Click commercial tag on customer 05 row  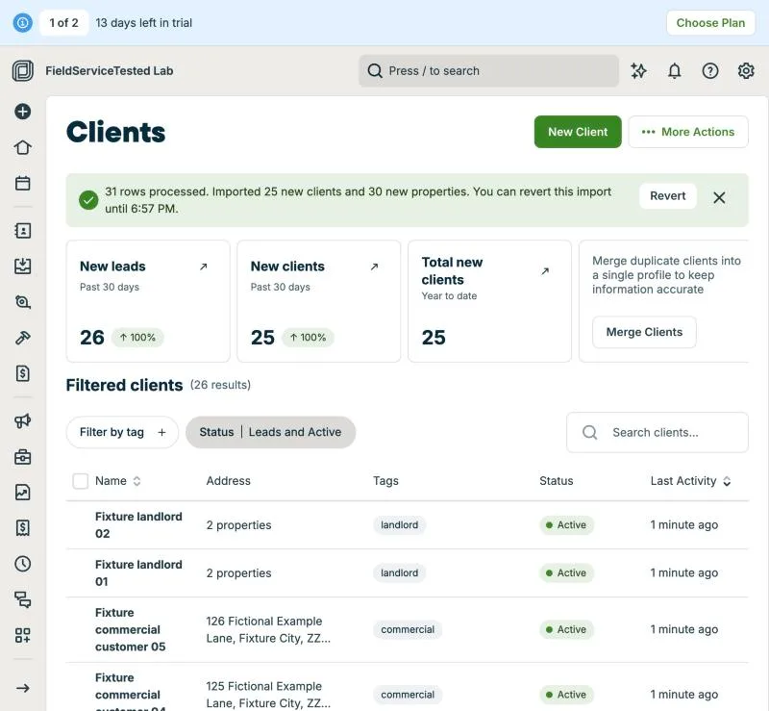coord(408,629)
